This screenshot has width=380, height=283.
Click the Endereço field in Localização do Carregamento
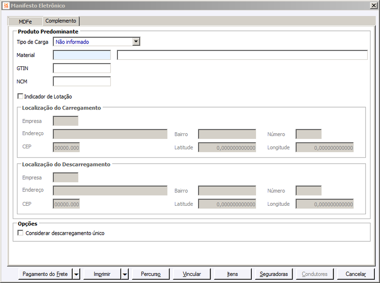[x=110, y=134]
